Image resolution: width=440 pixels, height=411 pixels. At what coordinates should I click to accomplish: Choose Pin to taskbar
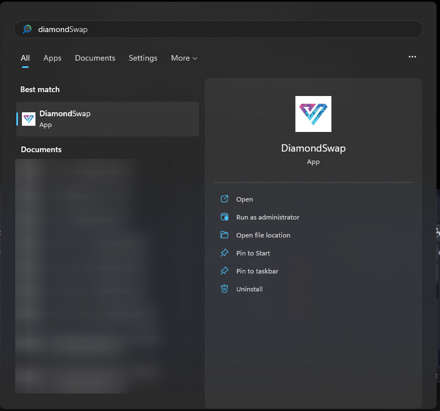(x=257, y=271)
